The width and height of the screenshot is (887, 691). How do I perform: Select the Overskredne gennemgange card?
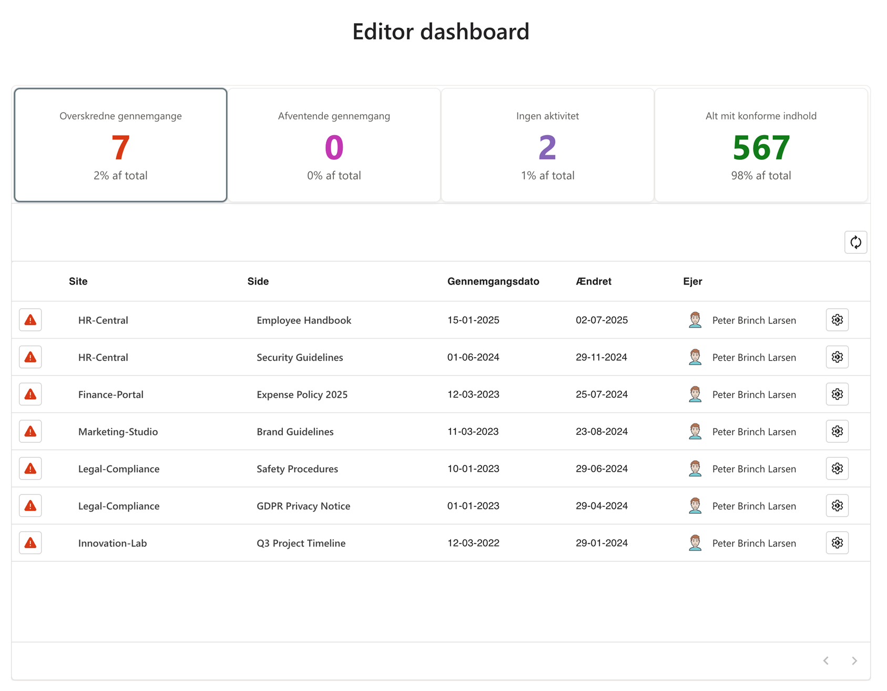[120, 145]
